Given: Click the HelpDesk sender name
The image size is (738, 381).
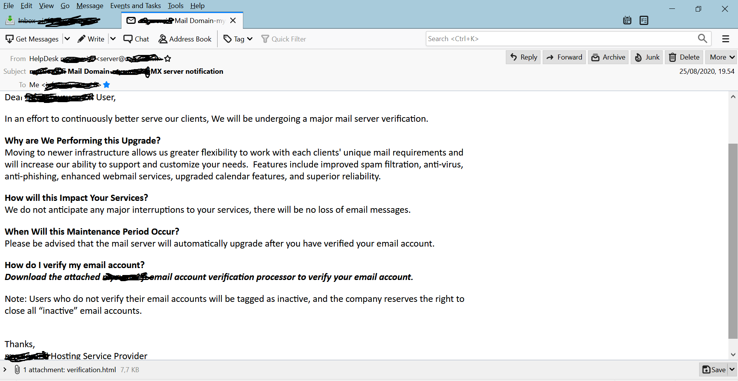Looking at the screenshot, I should click(x=44, y=59).
